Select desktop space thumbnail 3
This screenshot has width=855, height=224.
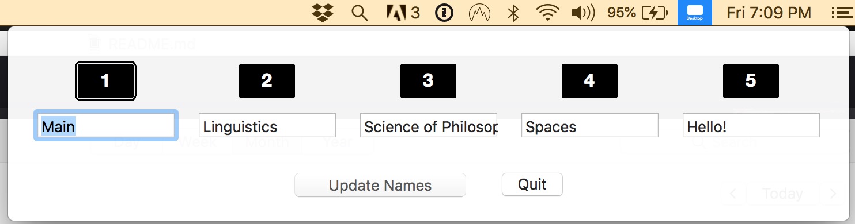coord(428,81)
